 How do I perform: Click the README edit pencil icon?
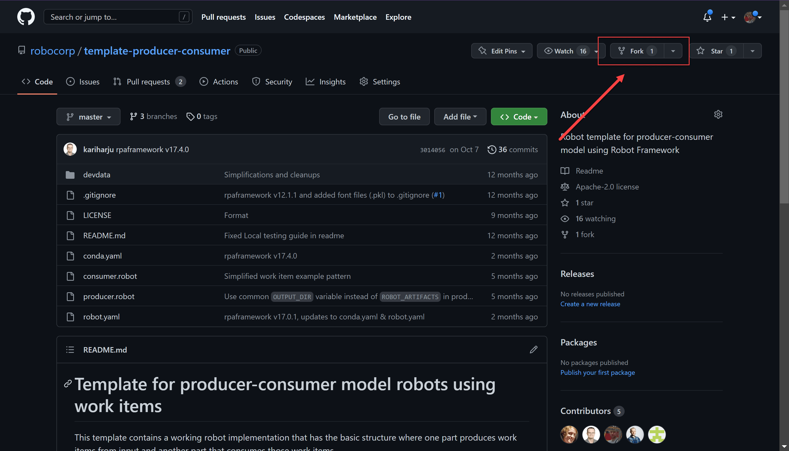tap(533, 349)
